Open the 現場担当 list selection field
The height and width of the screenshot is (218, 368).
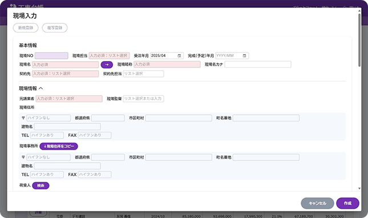point(109,55)
